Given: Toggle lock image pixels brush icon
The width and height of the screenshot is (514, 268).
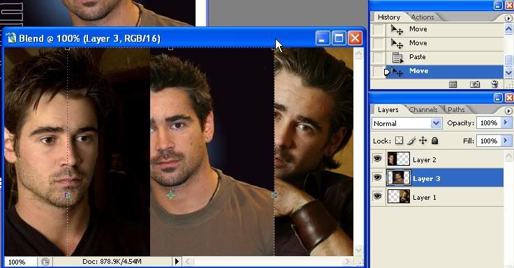Looking at the screenshot, I should (x=411, y=141).
